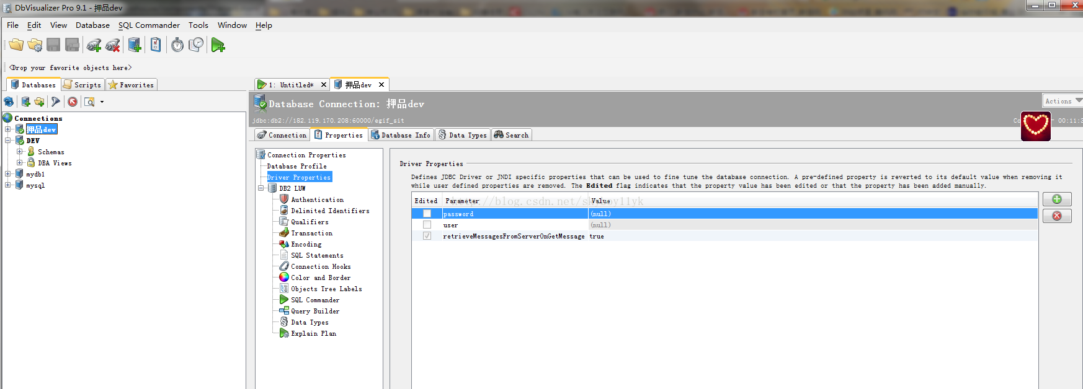
Task: Switch to the Scripts tab
Action: (82, 85)
